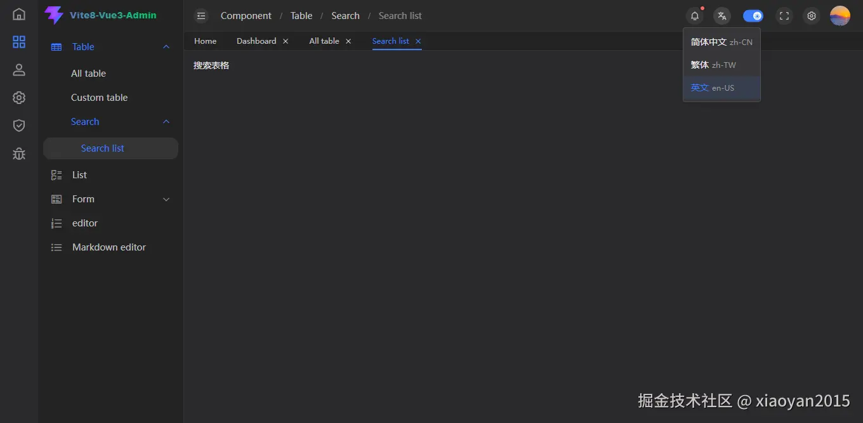This screenshot has width=863, height=423.
Task: Collapse the Table submenu chevron
Action: pos(166,47)
